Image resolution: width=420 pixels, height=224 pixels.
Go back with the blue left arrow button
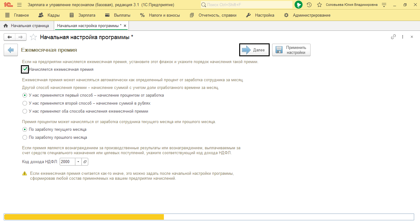[11, 50]
